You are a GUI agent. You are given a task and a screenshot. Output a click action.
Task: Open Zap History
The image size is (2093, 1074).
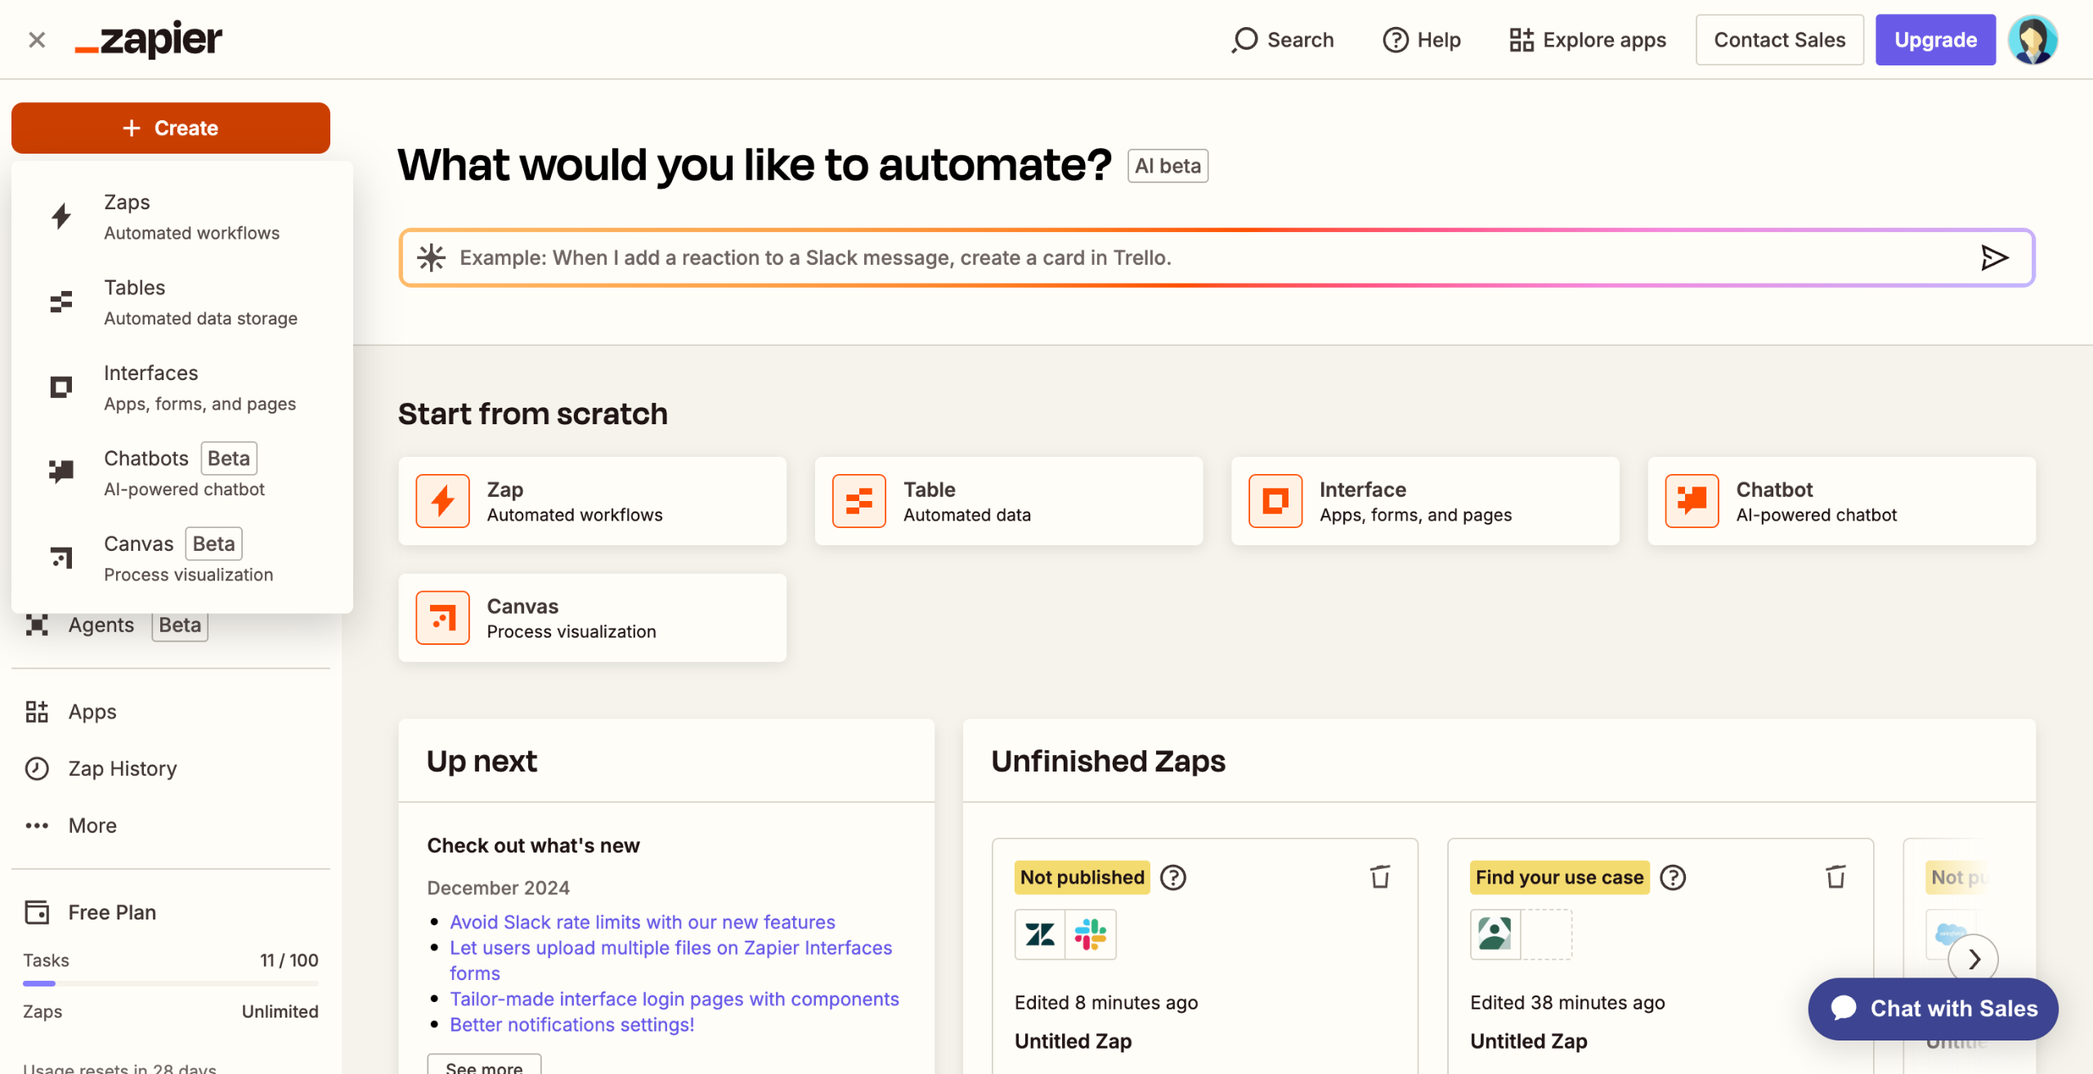pyautogui.click(x=121, y=767)
